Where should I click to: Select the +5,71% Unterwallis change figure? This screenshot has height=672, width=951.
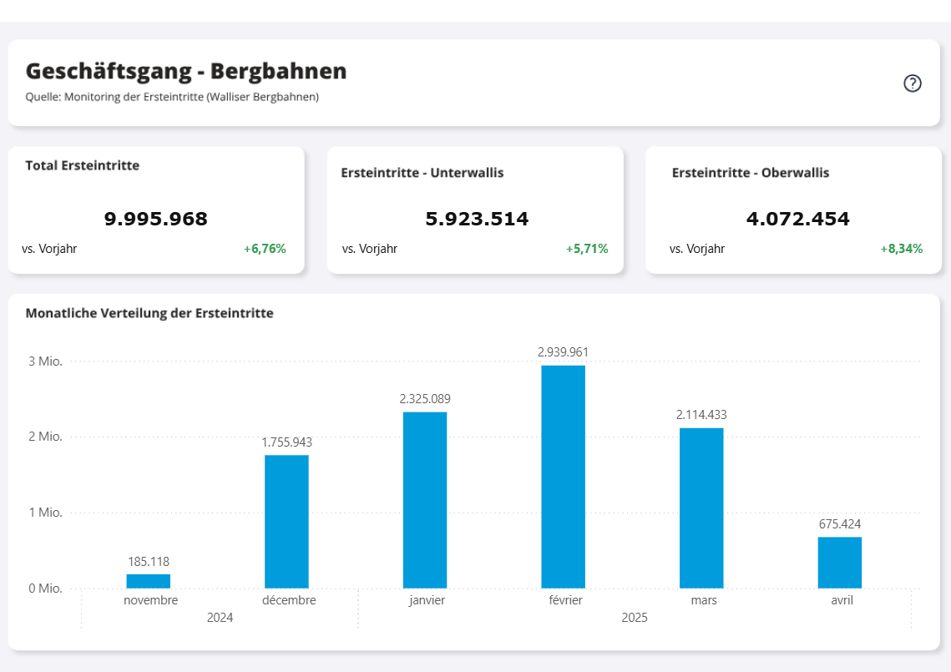click(586, 249)
